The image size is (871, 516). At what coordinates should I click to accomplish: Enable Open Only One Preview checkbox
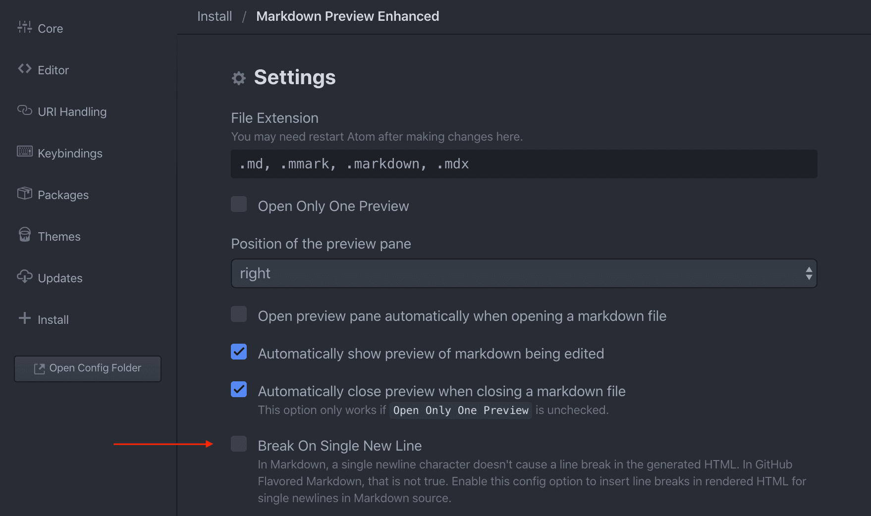tap(239, 204)
